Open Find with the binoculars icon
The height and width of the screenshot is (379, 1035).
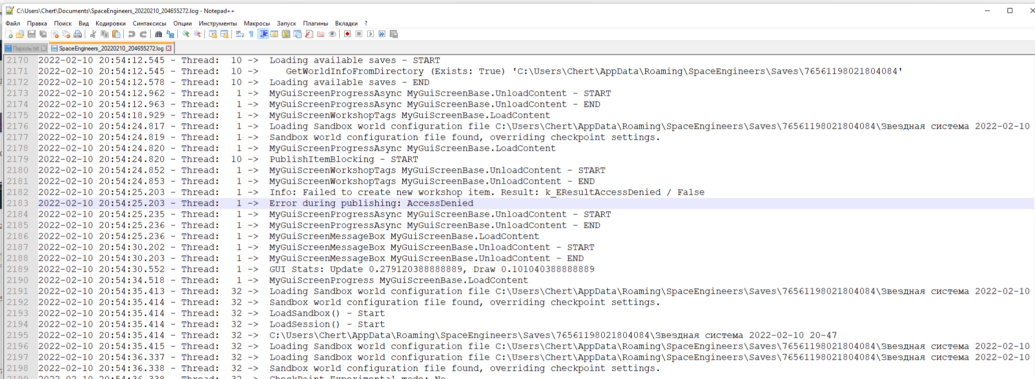[159, 34]
